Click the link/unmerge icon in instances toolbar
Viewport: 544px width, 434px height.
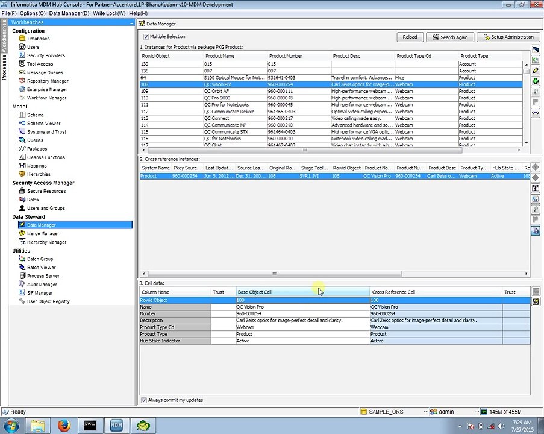pyautogui.click(x=536, y=113)
